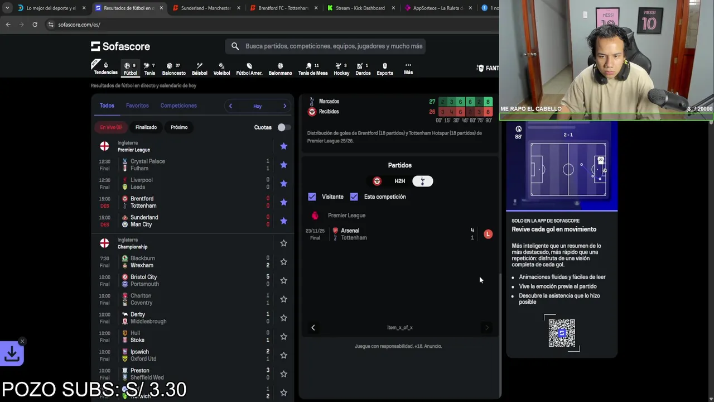Open the Voleibol sport category
The width and height of the screenshot is (714, 402).
tap(221, 69)
